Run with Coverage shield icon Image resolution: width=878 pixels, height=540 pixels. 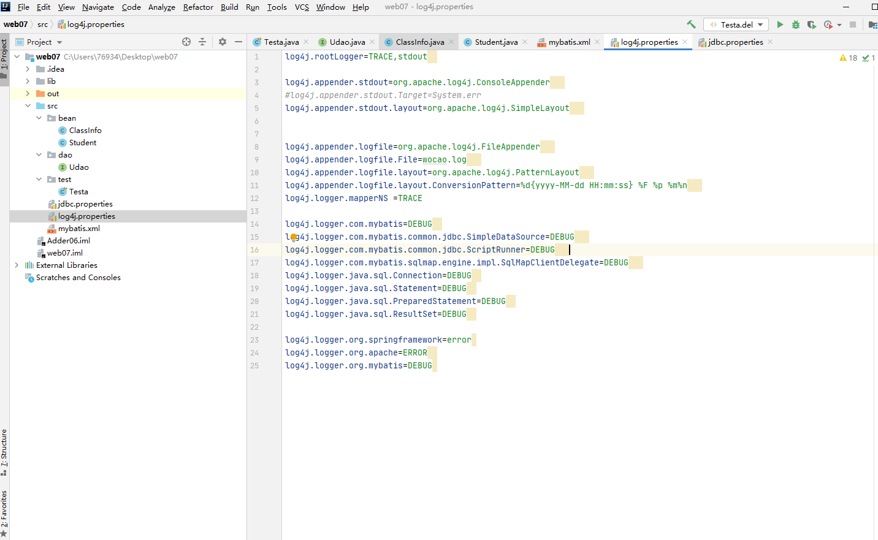(812, 25)
